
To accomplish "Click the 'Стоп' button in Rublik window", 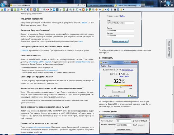I will tap(118, 91).
